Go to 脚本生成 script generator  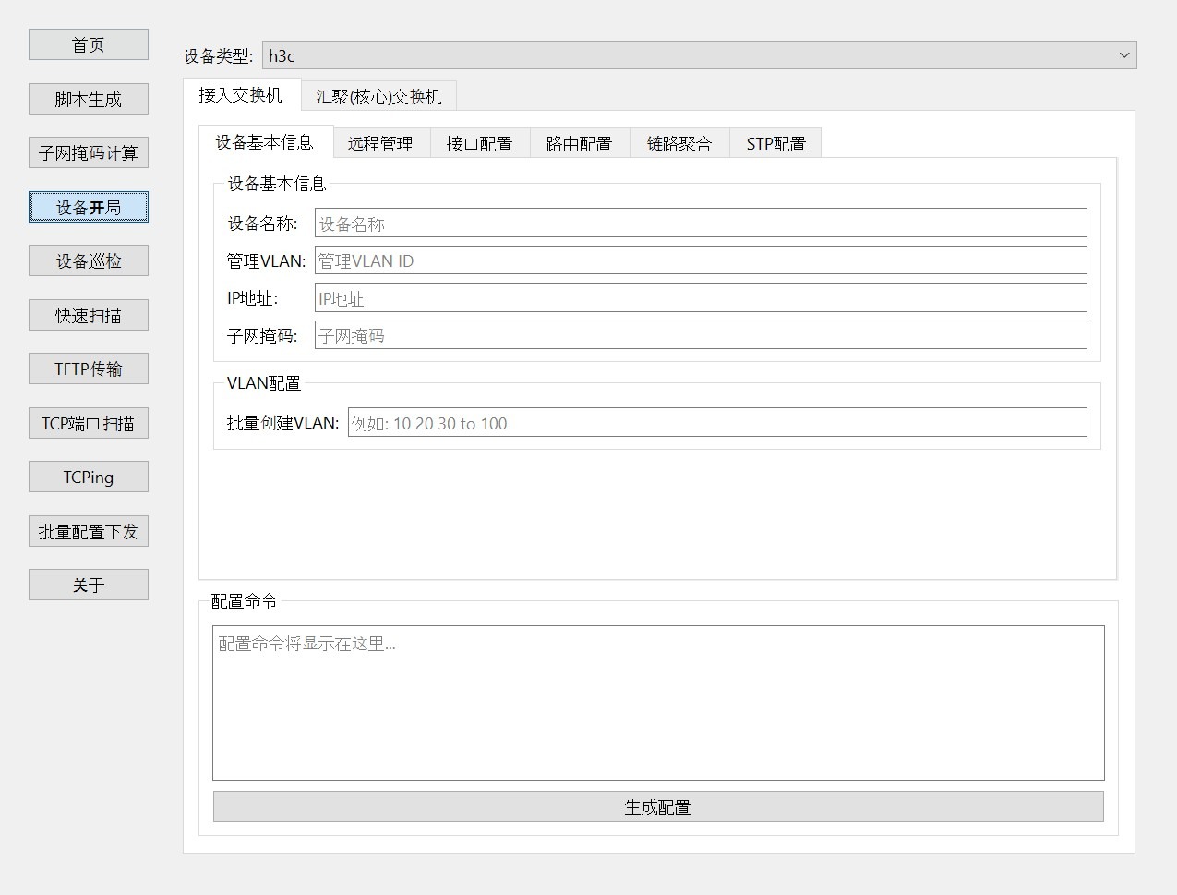click(x=89, y=99)
